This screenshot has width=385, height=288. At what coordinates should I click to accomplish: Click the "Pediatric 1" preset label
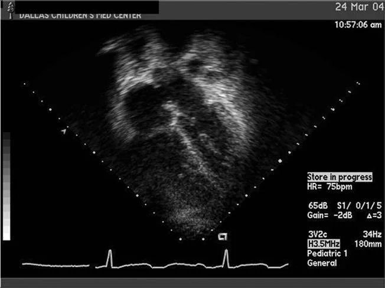pyautogui.click(x=327, y=253)
